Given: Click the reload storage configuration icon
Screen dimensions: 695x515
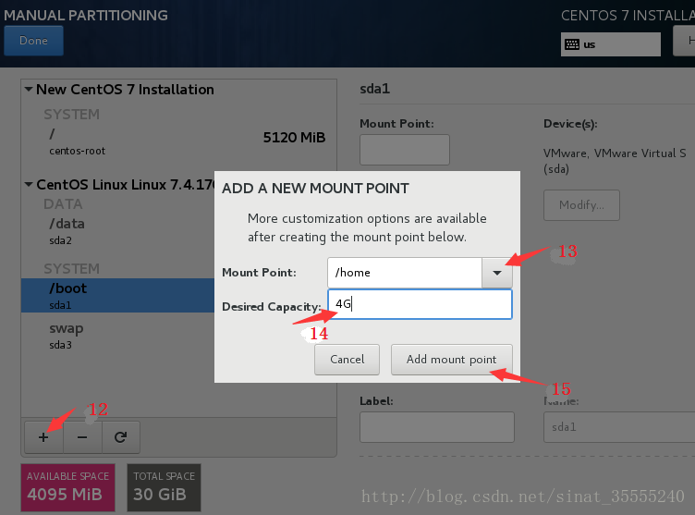Looking at the screenshot, I should tap(121, 437).
